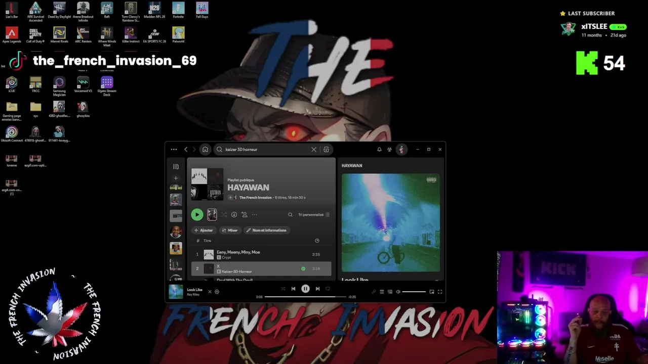This screenshot has height=364, width=648.
Task: Open Friend Activity icon
Action: pos(389,150)
